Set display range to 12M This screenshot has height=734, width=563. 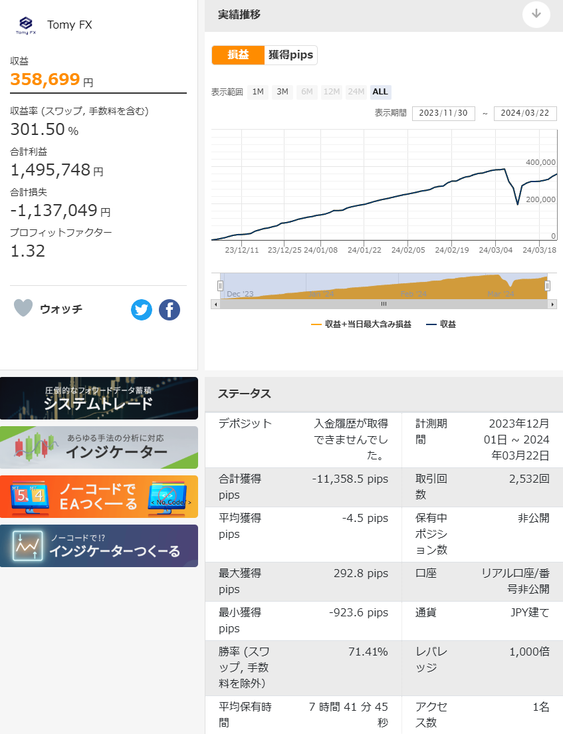(x=331, y=92)
